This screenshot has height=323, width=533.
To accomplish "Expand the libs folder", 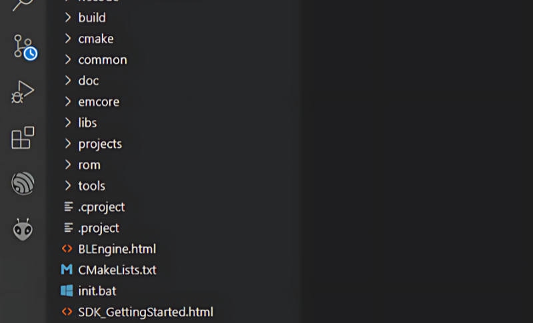I will (87, 123).
